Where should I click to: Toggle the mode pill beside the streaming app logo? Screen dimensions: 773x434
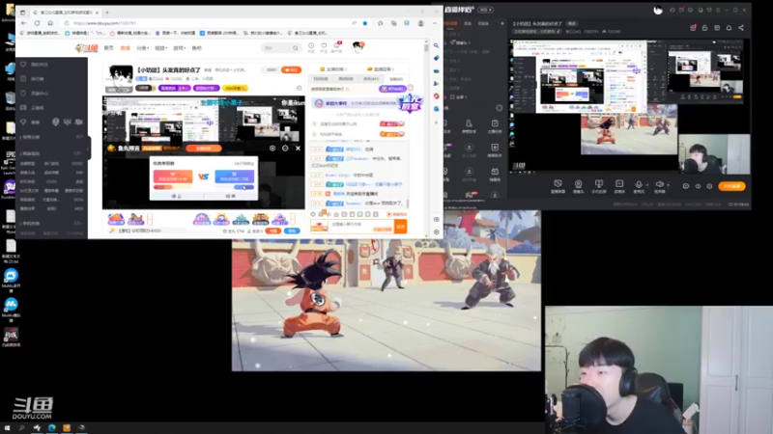tap(486, 10)
